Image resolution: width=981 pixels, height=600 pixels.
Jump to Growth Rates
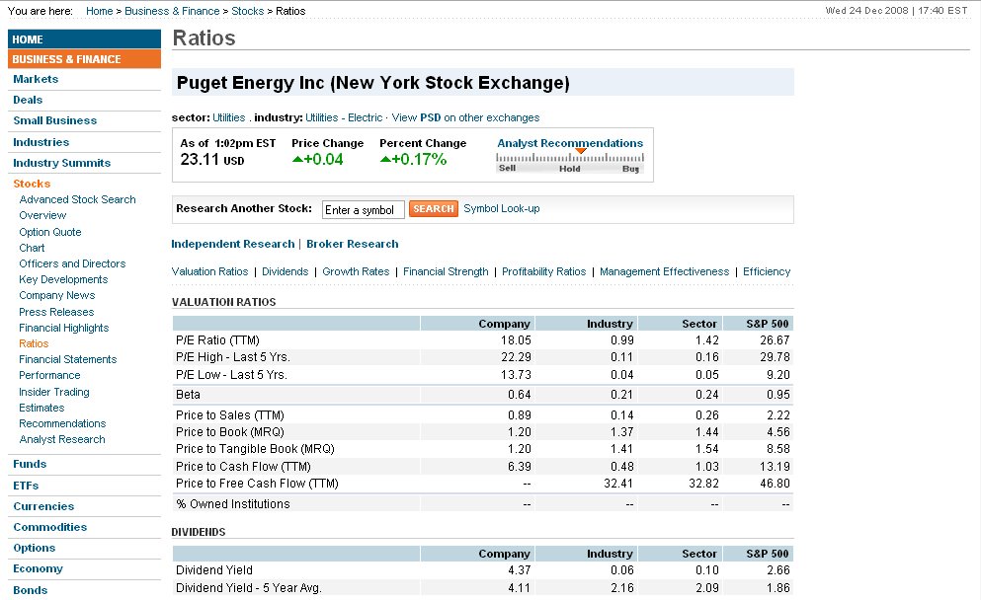[x=356, y=271]
